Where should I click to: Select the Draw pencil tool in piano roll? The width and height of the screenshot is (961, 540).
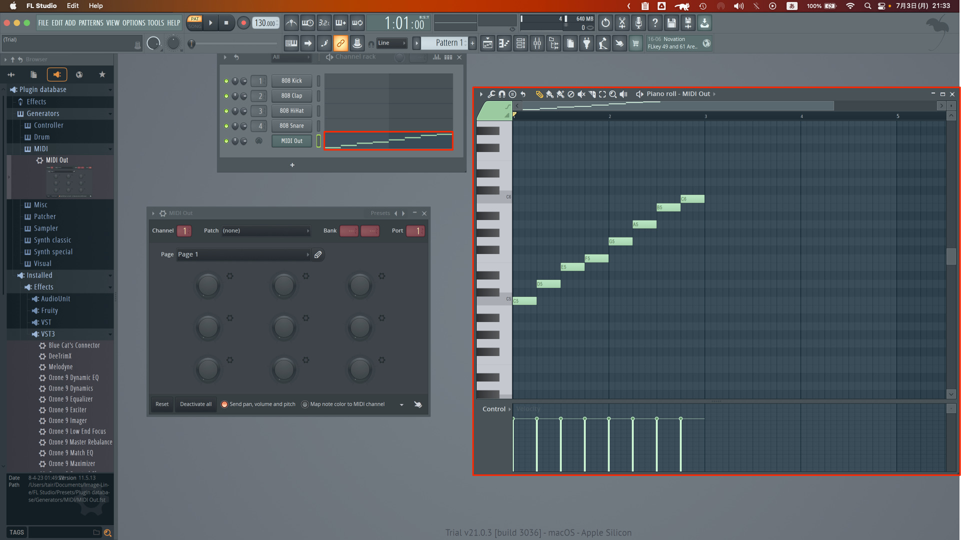point(539,94)
